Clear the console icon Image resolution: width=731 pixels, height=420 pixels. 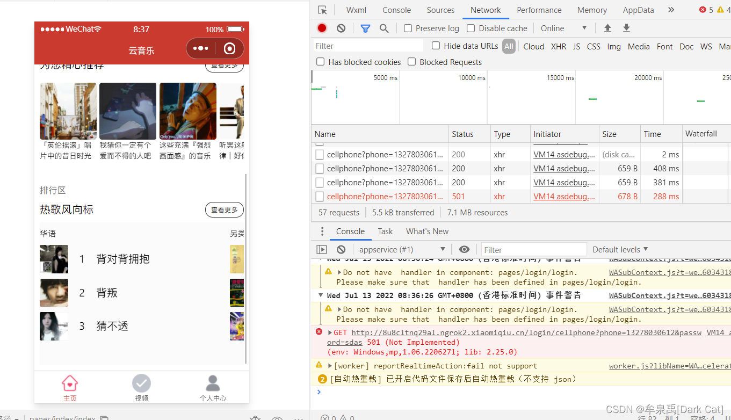(x=341, y=249)
